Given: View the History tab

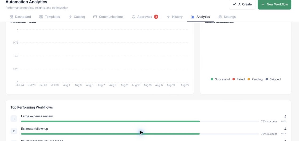Looking at the screenshot, I should pyautogui.click(x=175, y=17).
